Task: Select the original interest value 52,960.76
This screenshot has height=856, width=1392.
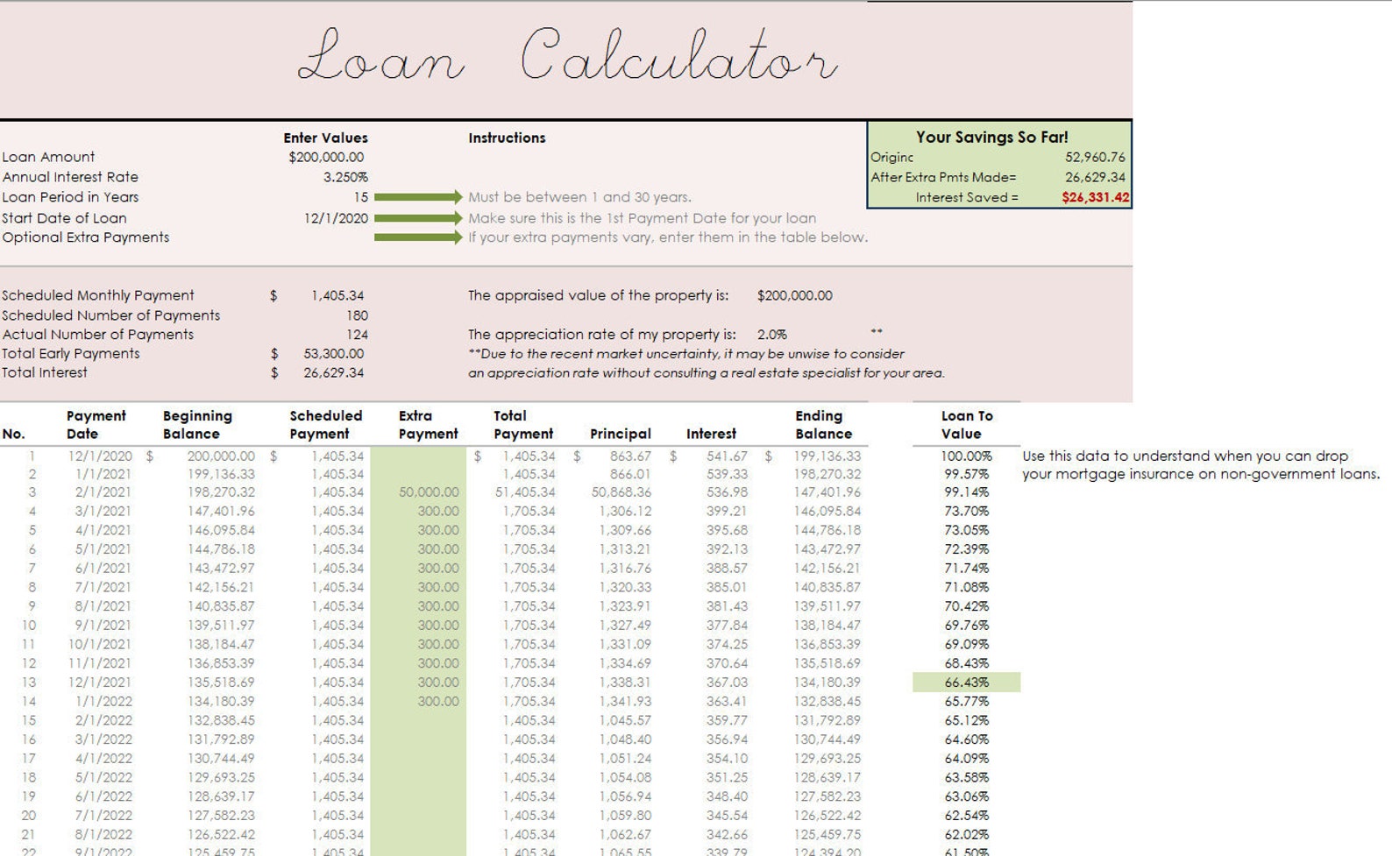Action: click(x=1095, y=157)
